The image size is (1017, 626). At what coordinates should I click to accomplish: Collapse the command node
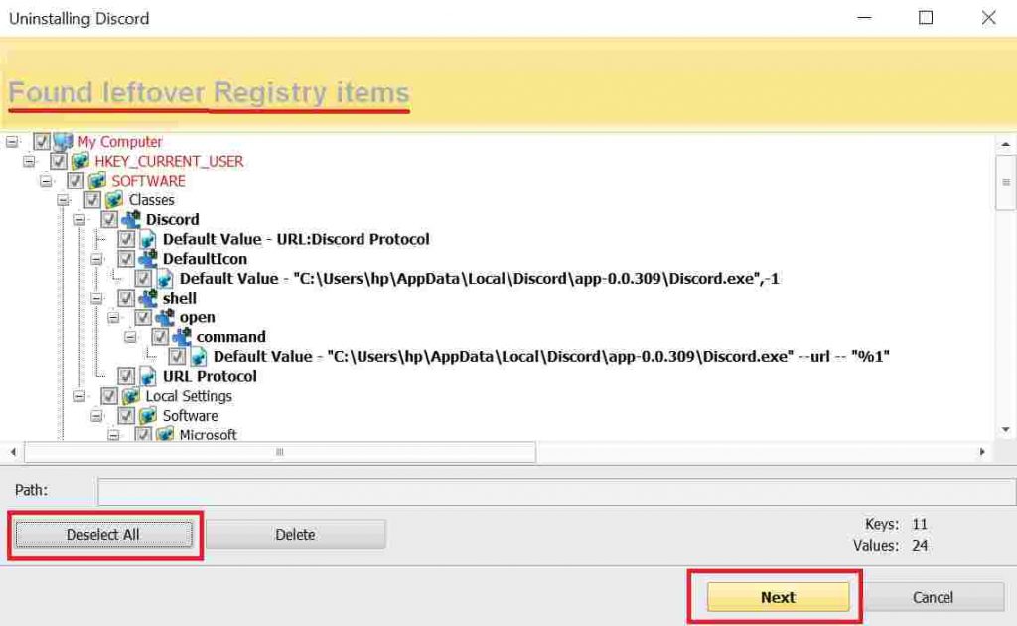point(130,337)
